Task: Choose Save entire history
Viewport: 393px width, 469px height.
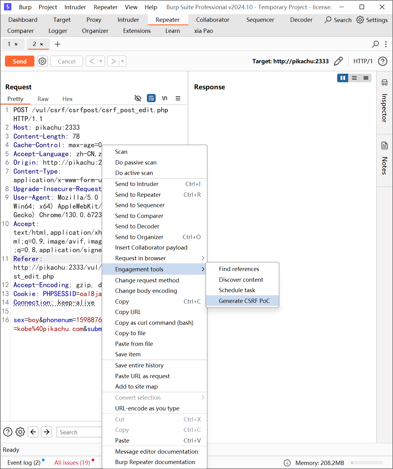Action: click(x=154, y=365)
